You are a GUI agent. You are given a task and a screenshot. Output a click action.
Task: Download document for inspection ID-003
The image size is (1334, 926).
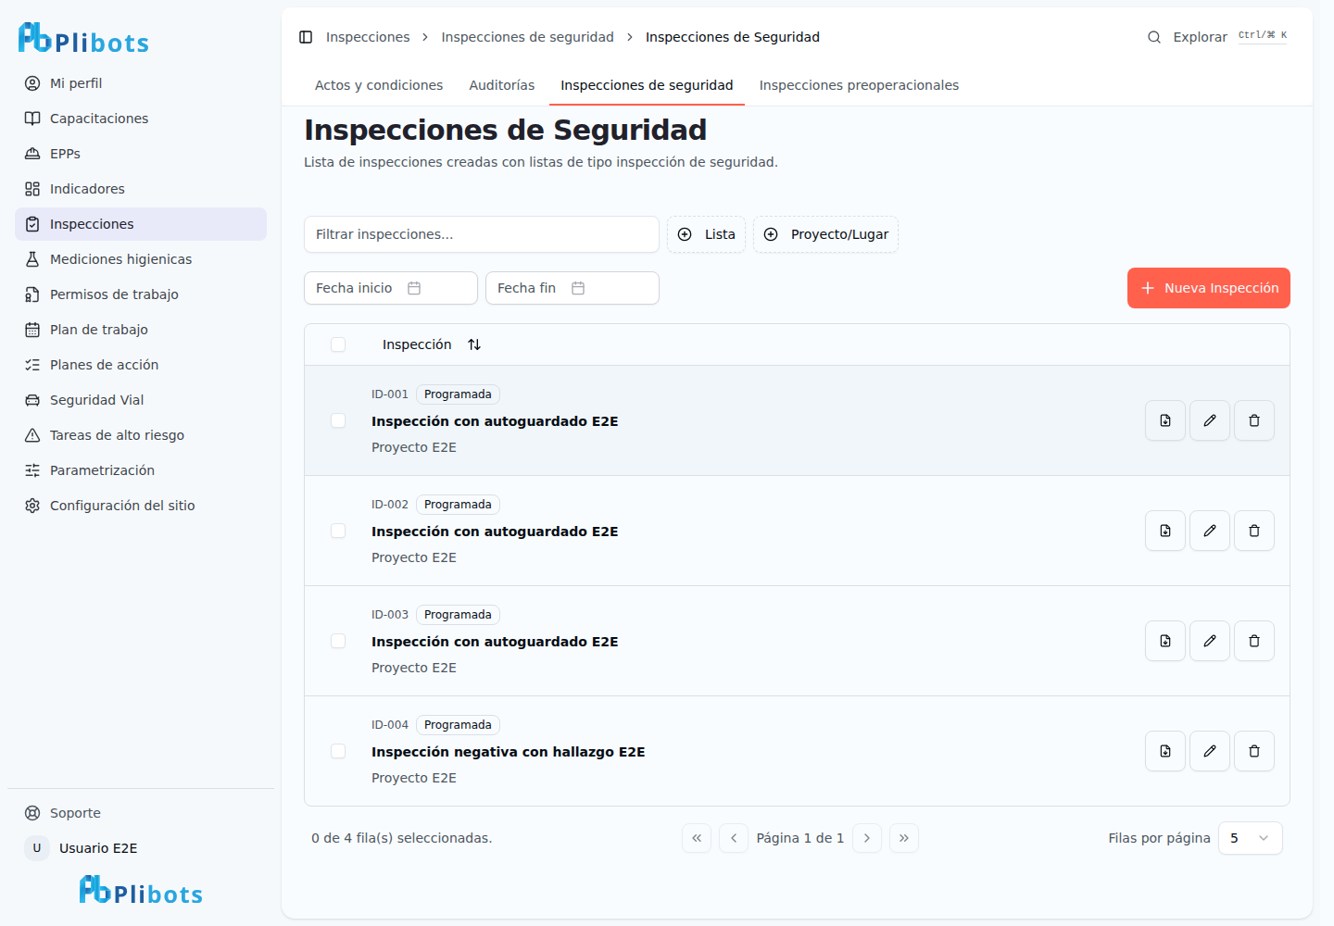click(1165, 641)
